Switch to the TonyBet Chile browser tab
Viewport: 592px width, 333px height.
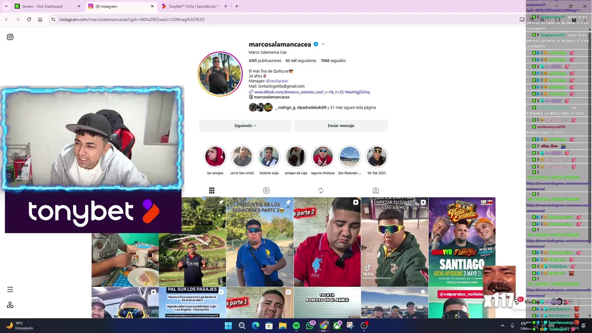193,6
